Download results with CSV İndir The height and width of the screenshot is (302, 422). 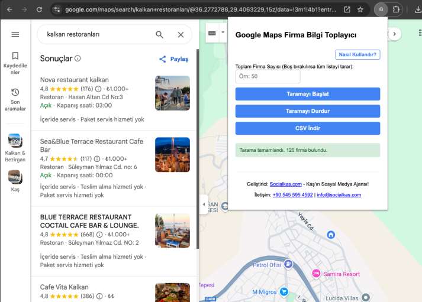[307, 128]
